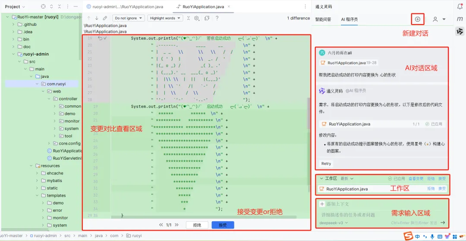Open the 最新 version dropdown in workspace

(347, 179)
